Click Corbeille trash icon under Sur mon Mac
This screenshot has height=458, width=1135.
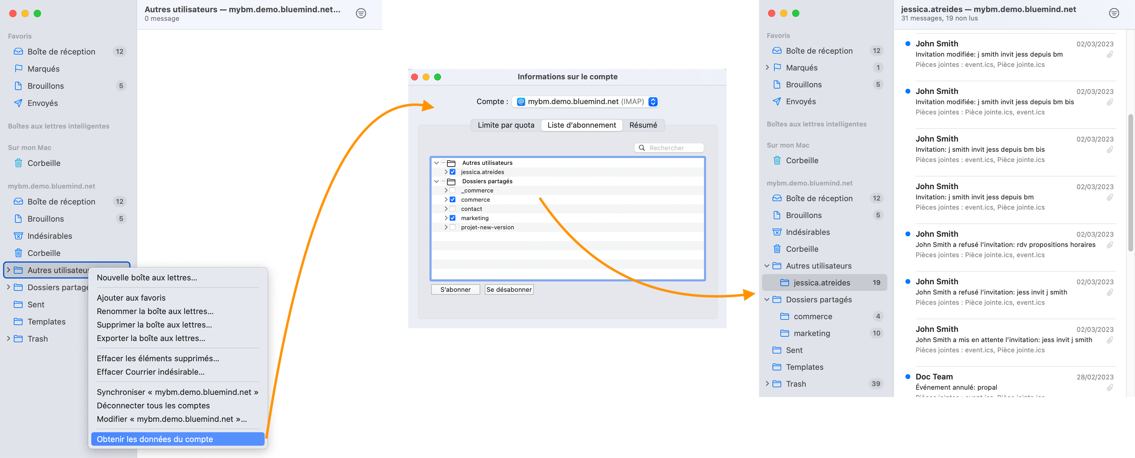[18, 163]
